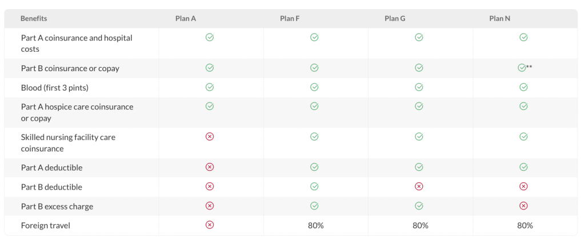Click Plan F checkmark for Part B deductible
The image size is (585, 242).
314,186
